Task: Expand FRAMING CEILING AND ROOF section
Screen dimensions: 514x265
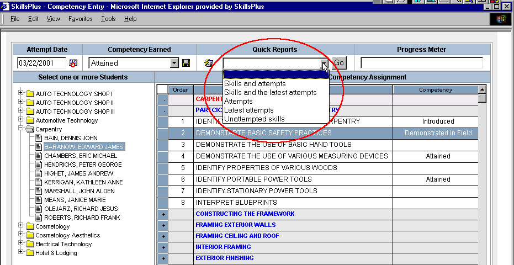Action: coord(163,236)
